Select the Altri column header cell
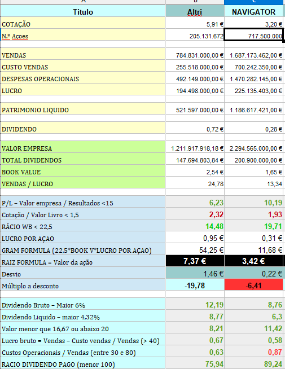 point(195,11)
